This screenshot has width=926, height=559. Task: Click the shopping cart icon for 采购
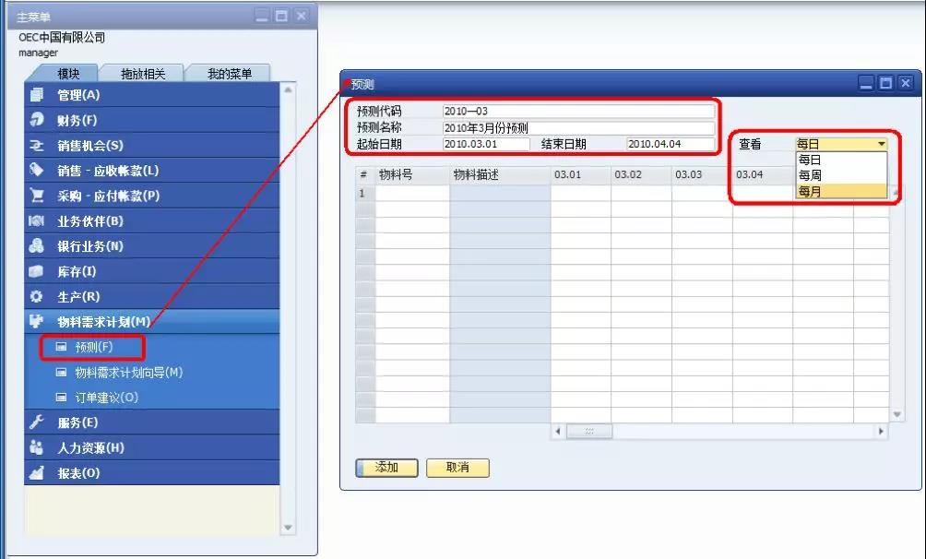coord(37,196)
